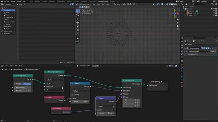Screen dimensions: 218x122
Task: Collapse the Set Position node chevron
Action: (x=124, y=80)
